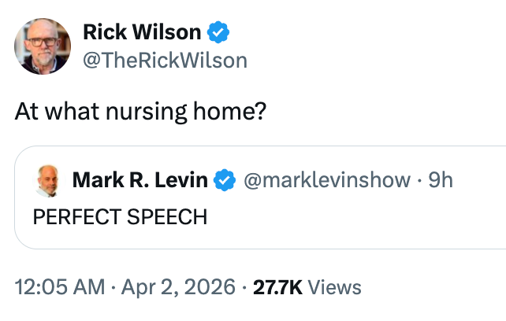Open the @marklevinshow handle
The width and height of the screenshot is (506, 321).
click(x=328, y=181)
